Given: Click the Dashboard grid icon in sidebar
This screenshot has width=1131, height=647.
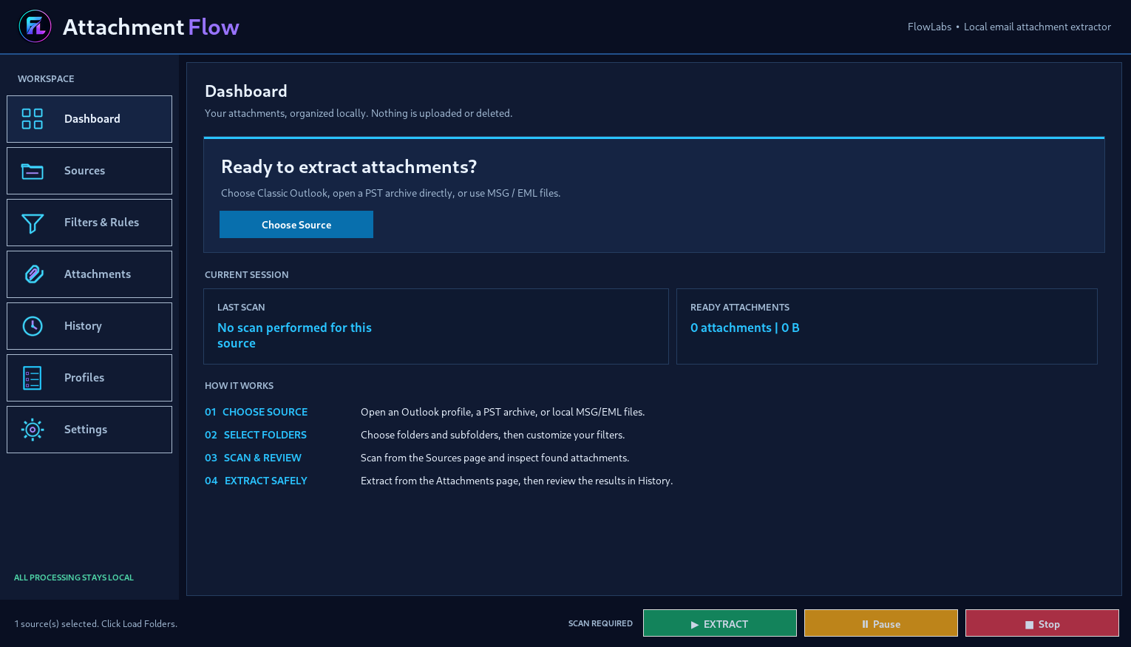Looking at the screenshot, I should pyautogui.click(x=33, y=119).
